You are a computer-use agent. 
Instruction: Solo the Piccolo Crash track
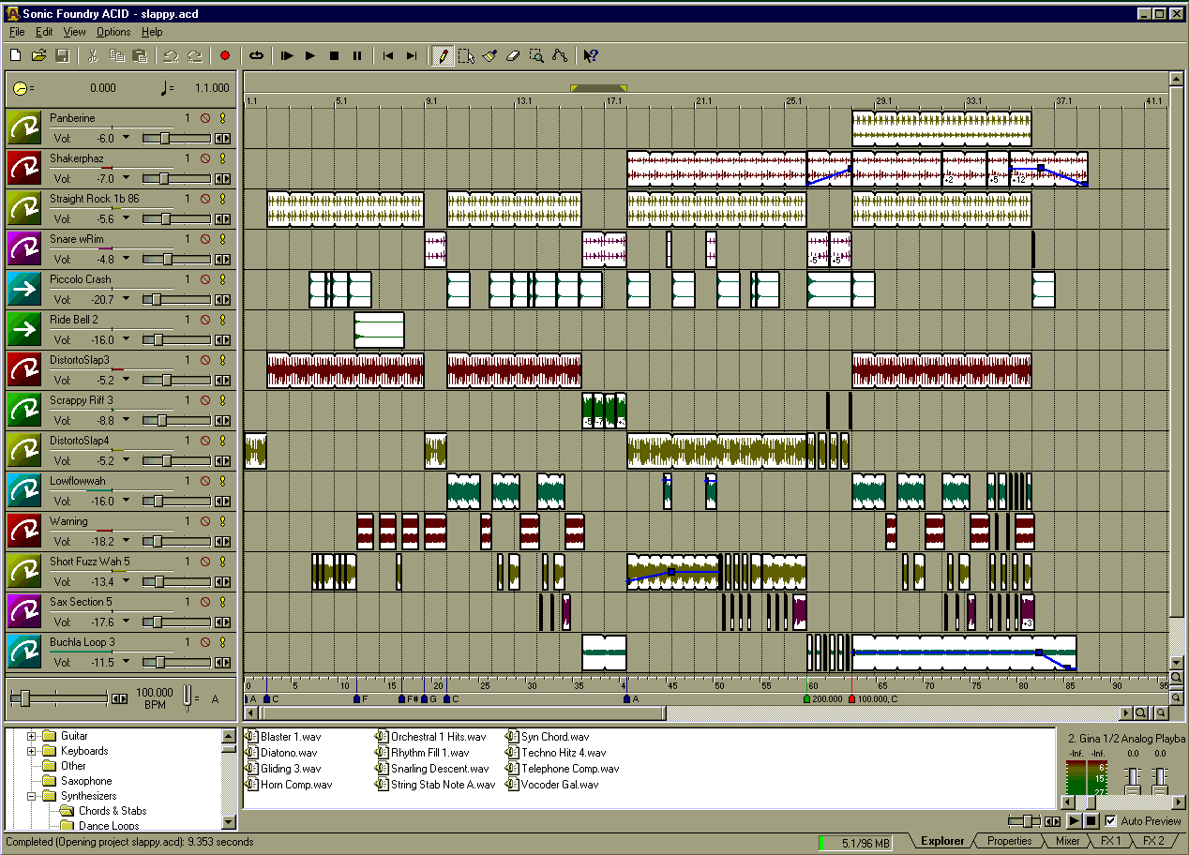pyautogui.click(x=223, y=279)
